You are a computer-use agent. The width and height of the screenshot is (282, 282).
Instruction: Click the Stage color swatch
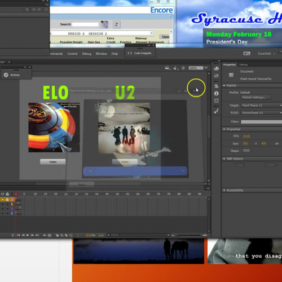pyautogui.click(x=246, y=151)
